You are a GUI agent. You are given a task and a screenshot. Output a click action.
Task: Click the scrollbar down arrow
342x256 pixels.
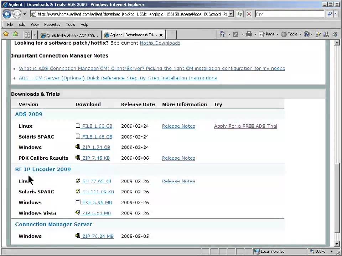[x=337, y=244]
